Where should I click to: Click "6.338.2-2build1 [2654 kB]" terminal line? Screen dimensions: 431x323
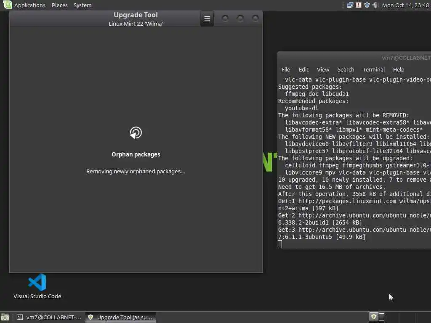click(320, 222)
